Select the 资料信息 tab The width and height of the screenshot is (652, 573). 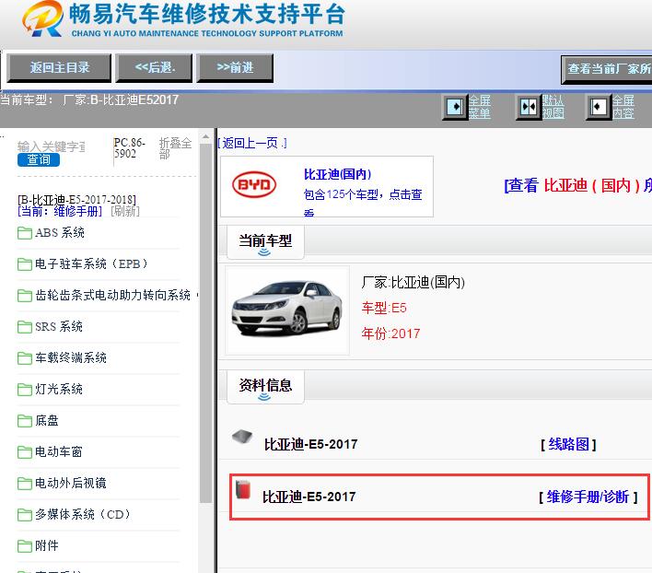point(265,386)
